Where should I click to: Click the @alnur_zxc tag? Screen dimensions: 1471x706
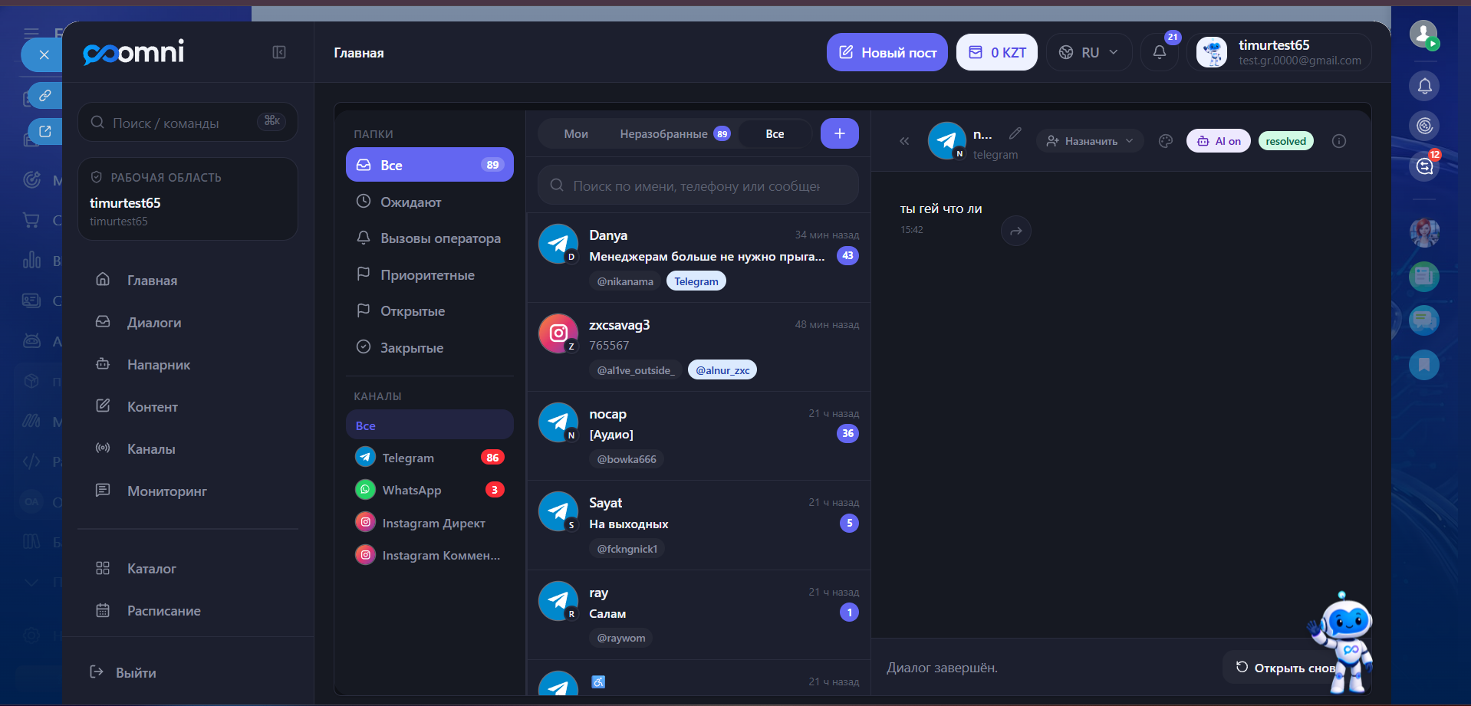(722, 370)
